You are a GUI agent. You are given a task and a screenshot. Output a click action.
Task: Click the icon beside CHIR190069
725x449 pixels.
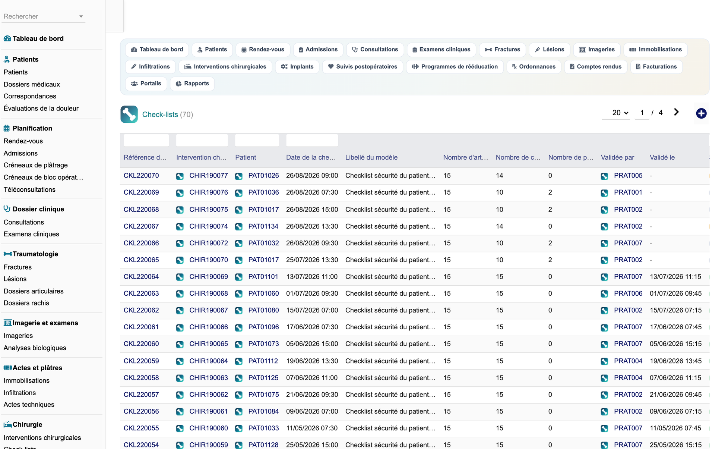tap(180, 277)
